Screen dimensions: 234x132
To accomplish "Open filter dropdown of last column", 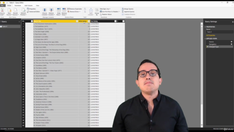I will click(x=124, y=21).
